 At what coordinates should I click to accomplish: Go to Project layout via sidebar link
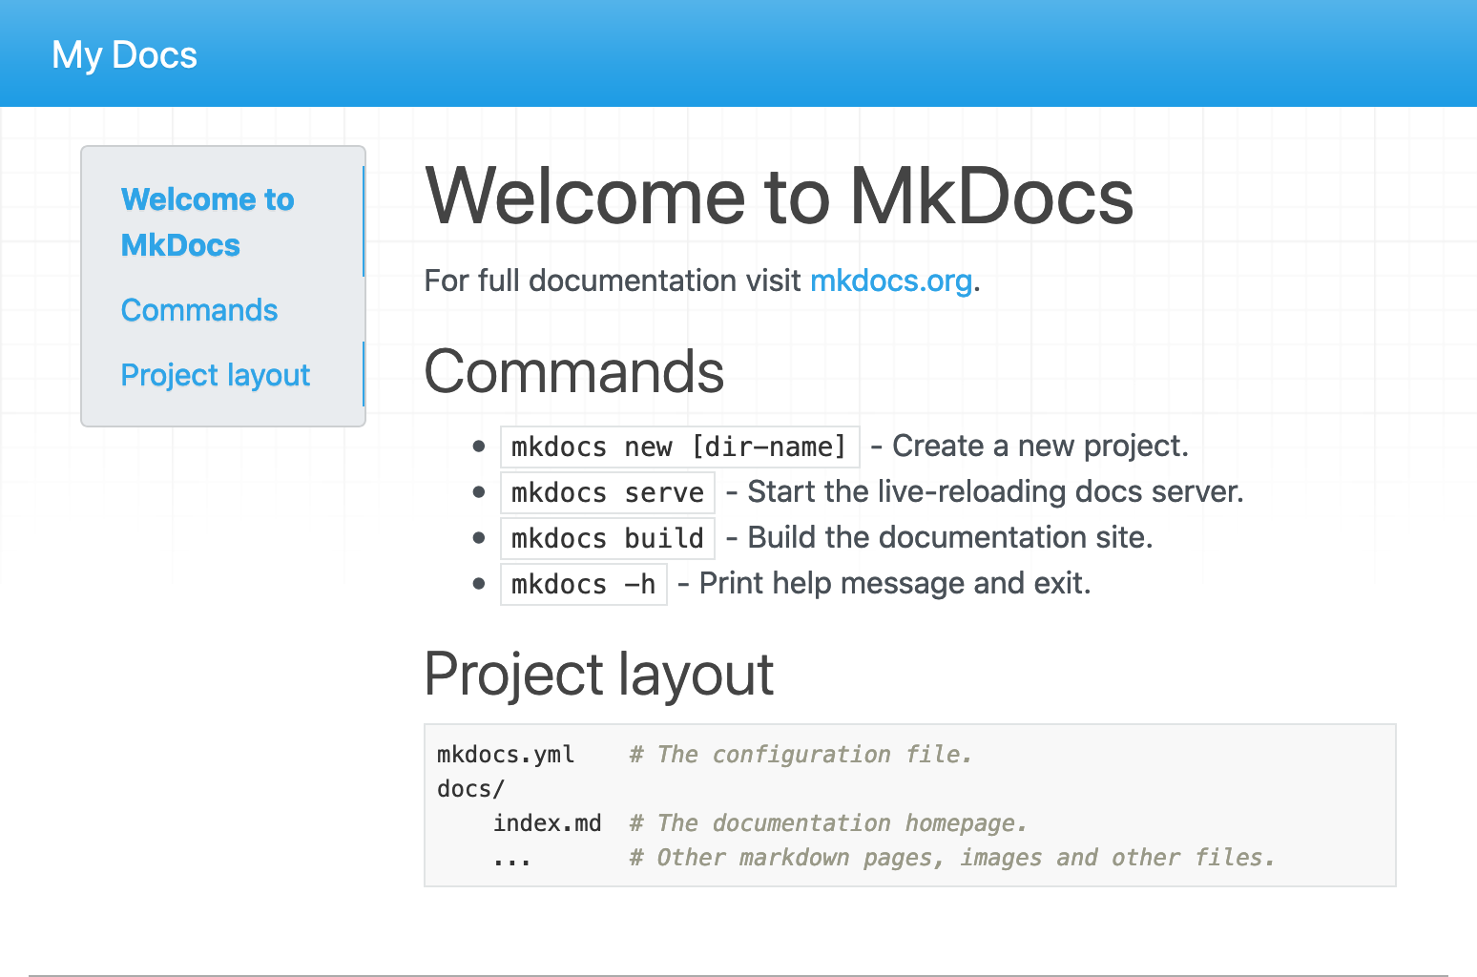pos(216,375)
